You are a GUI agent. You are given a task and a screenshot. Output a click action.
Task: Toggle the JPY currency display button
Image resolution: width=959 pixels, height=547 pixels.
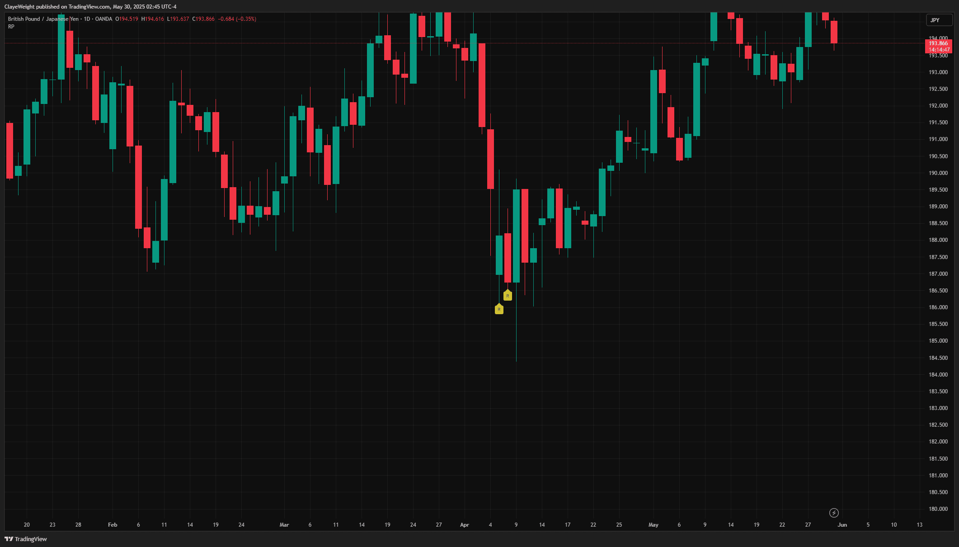[939, 20]
